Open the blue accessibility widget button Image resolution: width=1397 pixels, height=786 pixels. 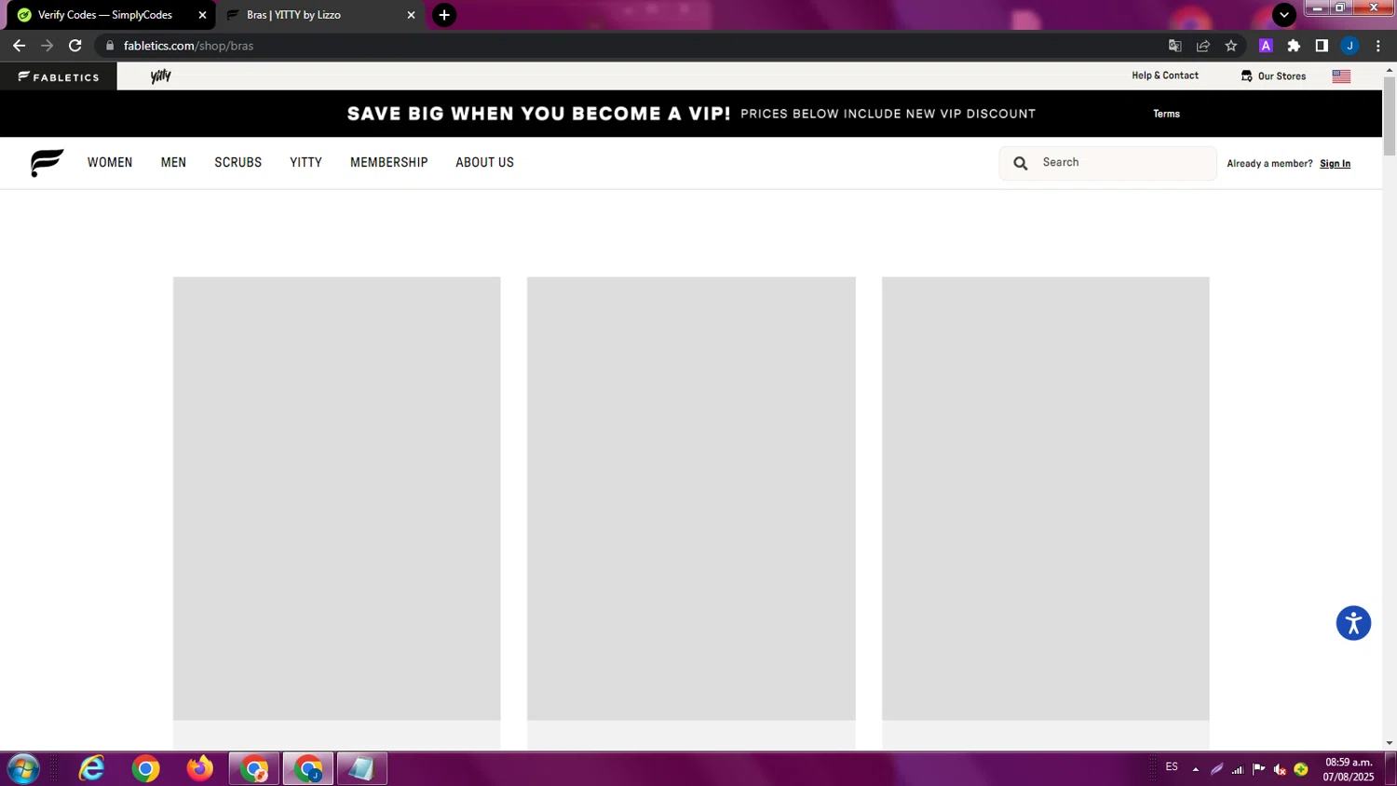pyautogui.click(x=1353, y=623)
